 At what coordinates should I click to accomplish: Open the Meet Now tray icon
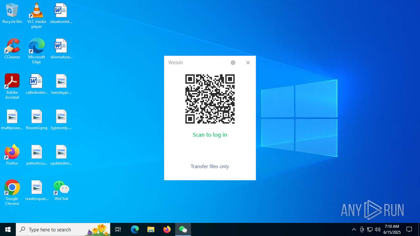[x=362, y=229]
